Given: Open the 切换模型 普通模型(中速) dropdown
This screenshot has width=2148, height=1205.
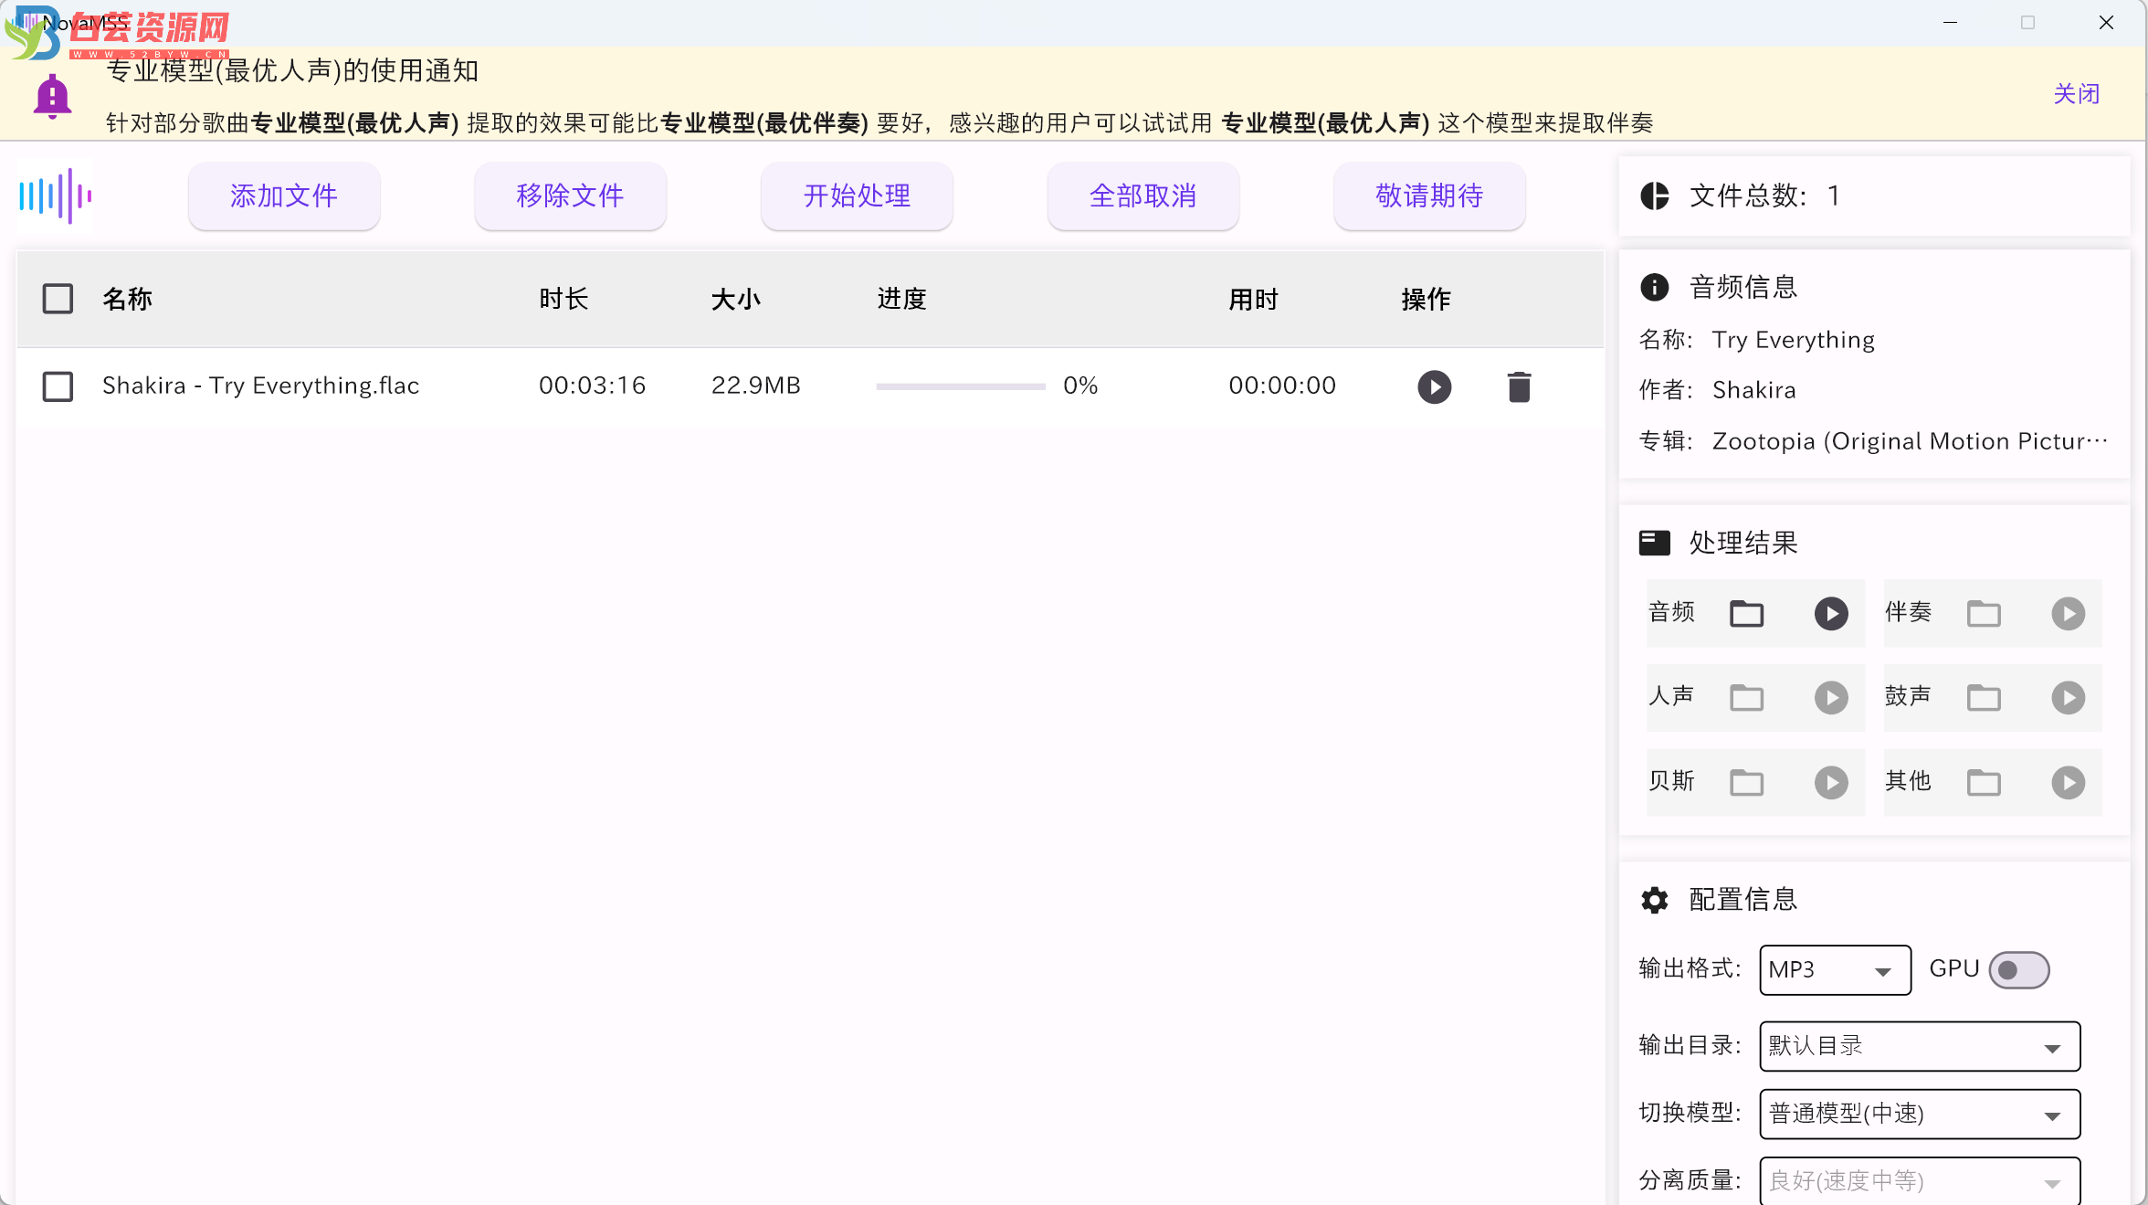Looking at the screenshot, I should (1920, 1114).
